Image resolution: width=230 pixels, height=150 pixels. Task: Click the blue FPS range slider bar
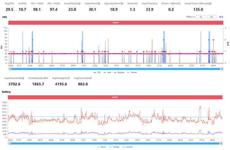(x=116, y=69)
